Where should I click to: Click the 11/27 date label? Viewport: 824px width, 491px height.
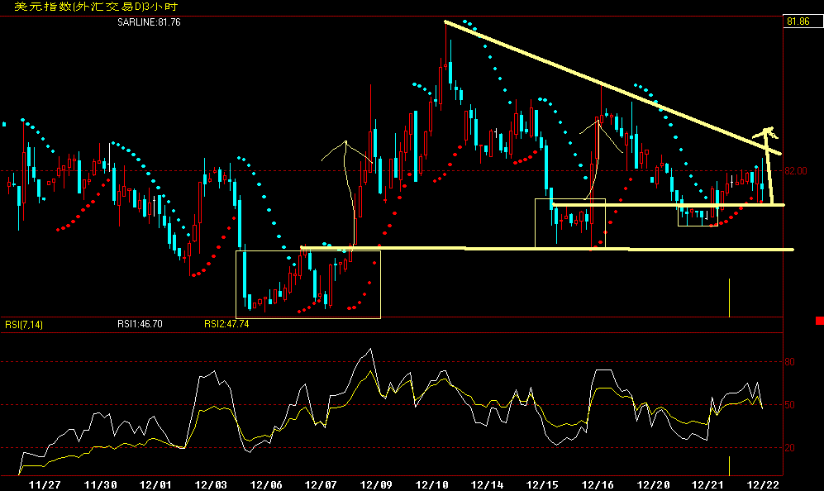45,484
